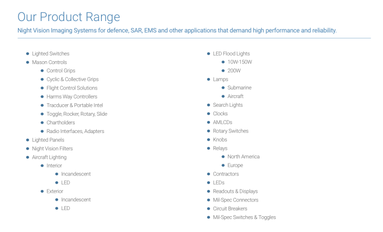Open the Night Vision Filters item
The height and width of the screenshot is (232, 383).
[52, 148]
